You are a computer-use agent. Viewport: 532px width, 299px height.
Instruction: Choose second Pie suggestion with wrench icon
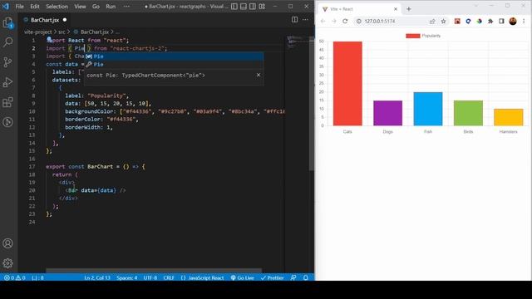174,64
